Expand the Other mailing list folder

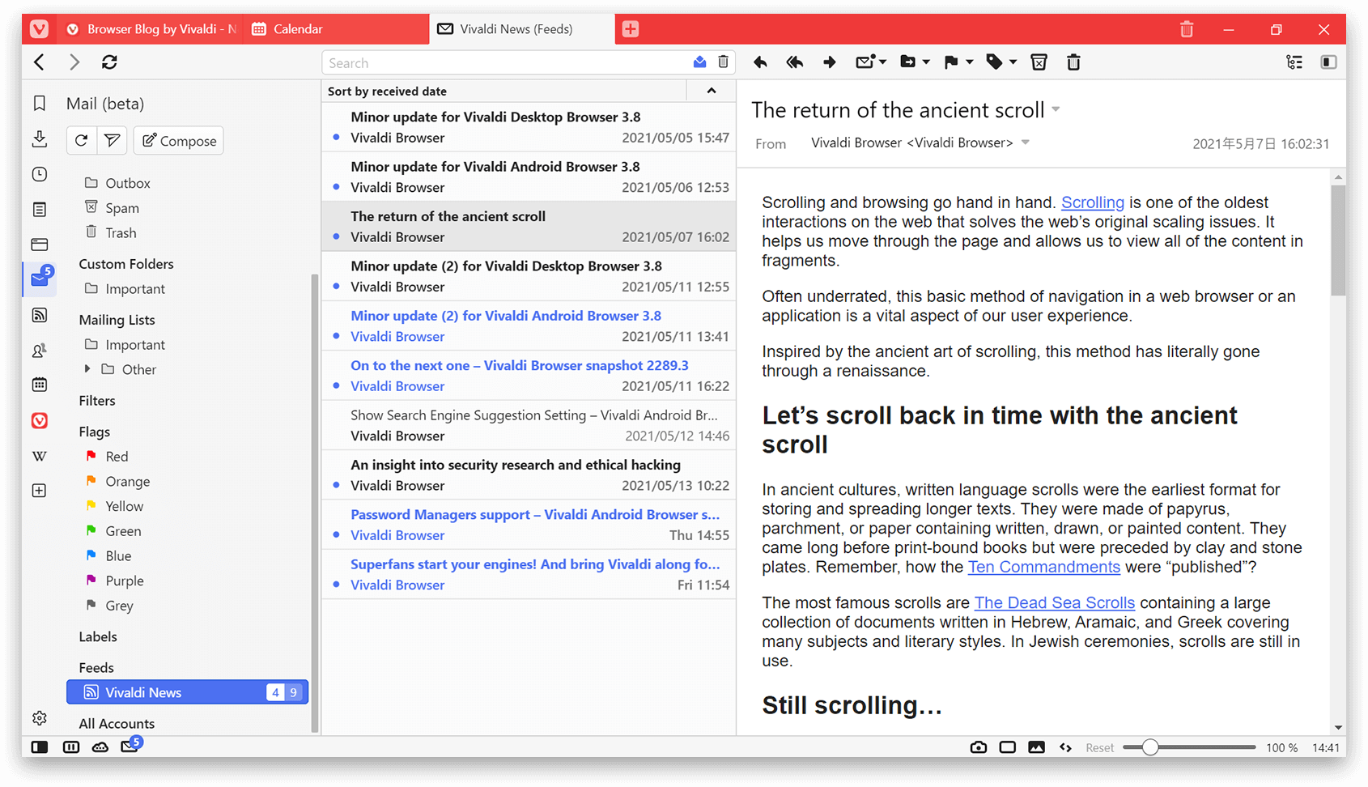pos(89,369)
